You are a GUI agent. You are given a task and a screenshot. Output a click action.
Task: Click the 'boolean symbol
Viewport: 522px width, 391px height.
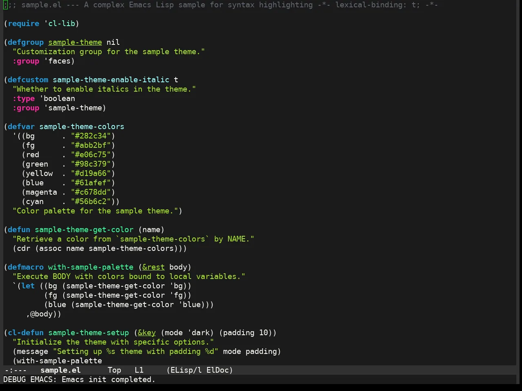tap(57, 99)
